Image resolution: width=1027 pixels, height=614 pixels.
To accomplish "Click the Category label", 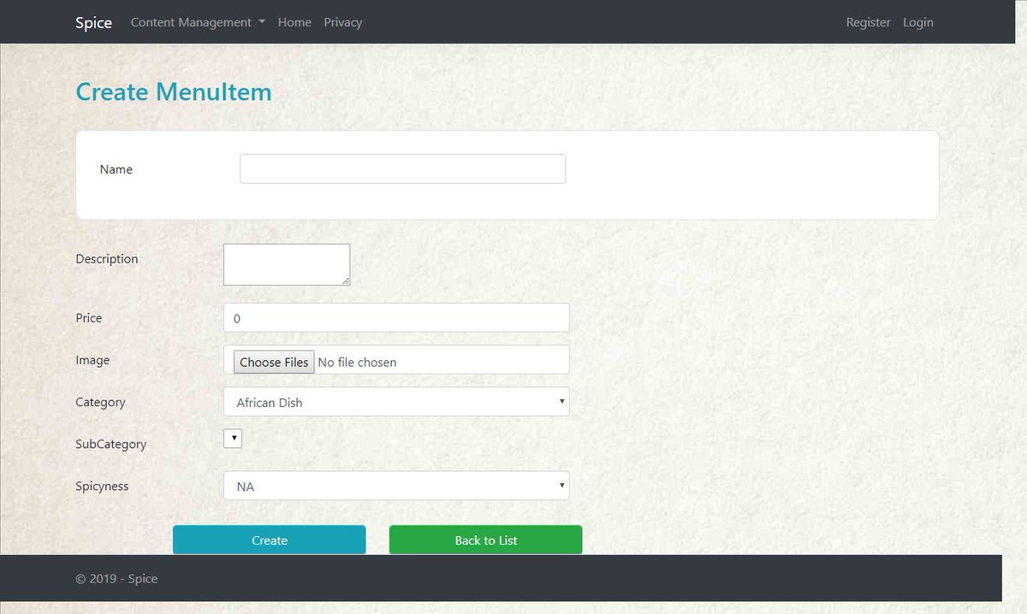I will [100, 402].
